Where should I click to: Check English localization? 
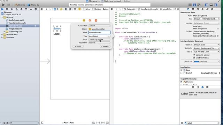[x=181, y=73]
